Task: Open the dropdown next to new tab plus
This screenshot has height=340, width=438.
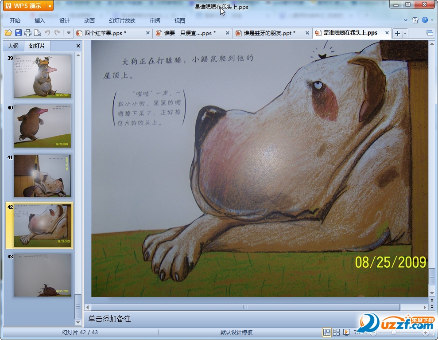Action: [405, 34]
